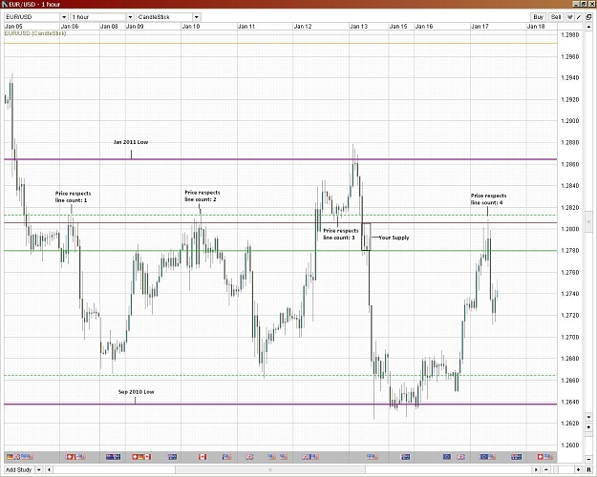Screen dimensions: 597x477
Task: Open the Jan 17 EU/US flag events
Action: (x=487, y=456)
